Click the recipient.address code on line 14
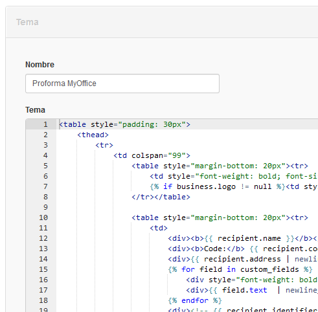The image size is (318, 312). [x=243, y=259]
